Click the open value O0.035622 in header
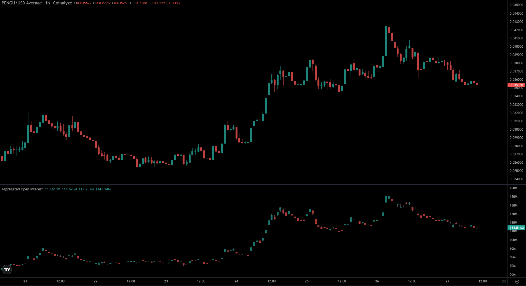Screen dimensions: 526x286 pyautogui.click(x=83, y=3)
